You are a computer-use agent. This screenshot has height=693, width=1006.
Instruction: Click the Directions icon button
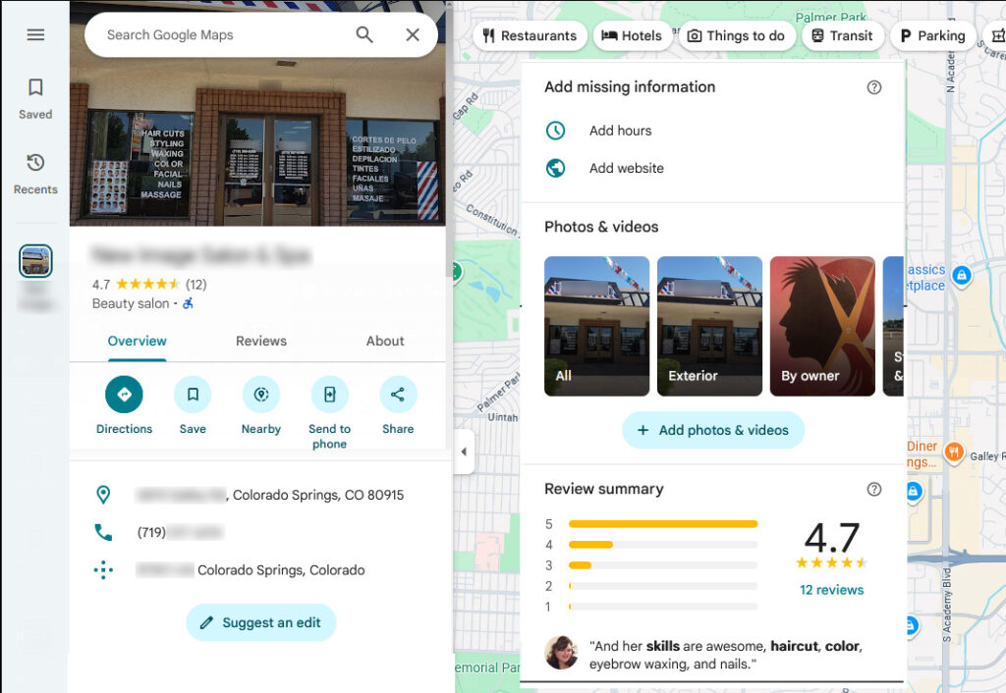[124, 395]
